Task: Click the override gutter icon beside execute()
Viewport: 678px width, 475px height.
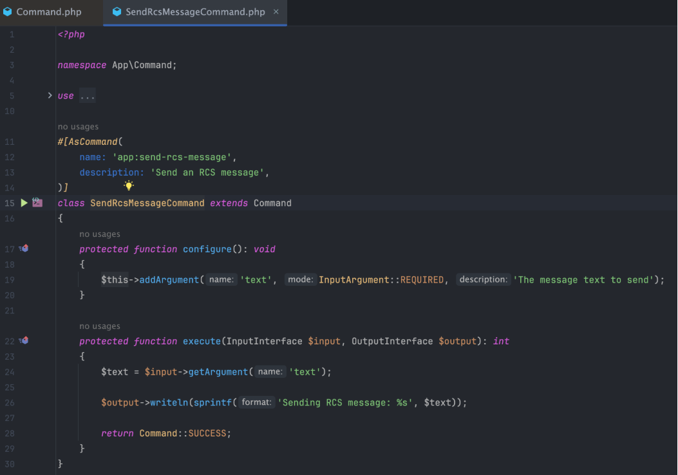Action: pyautogui.click(x=24, y=340)
